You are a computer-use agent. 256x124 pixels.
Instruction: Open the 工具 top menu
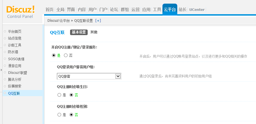(157, 9)
